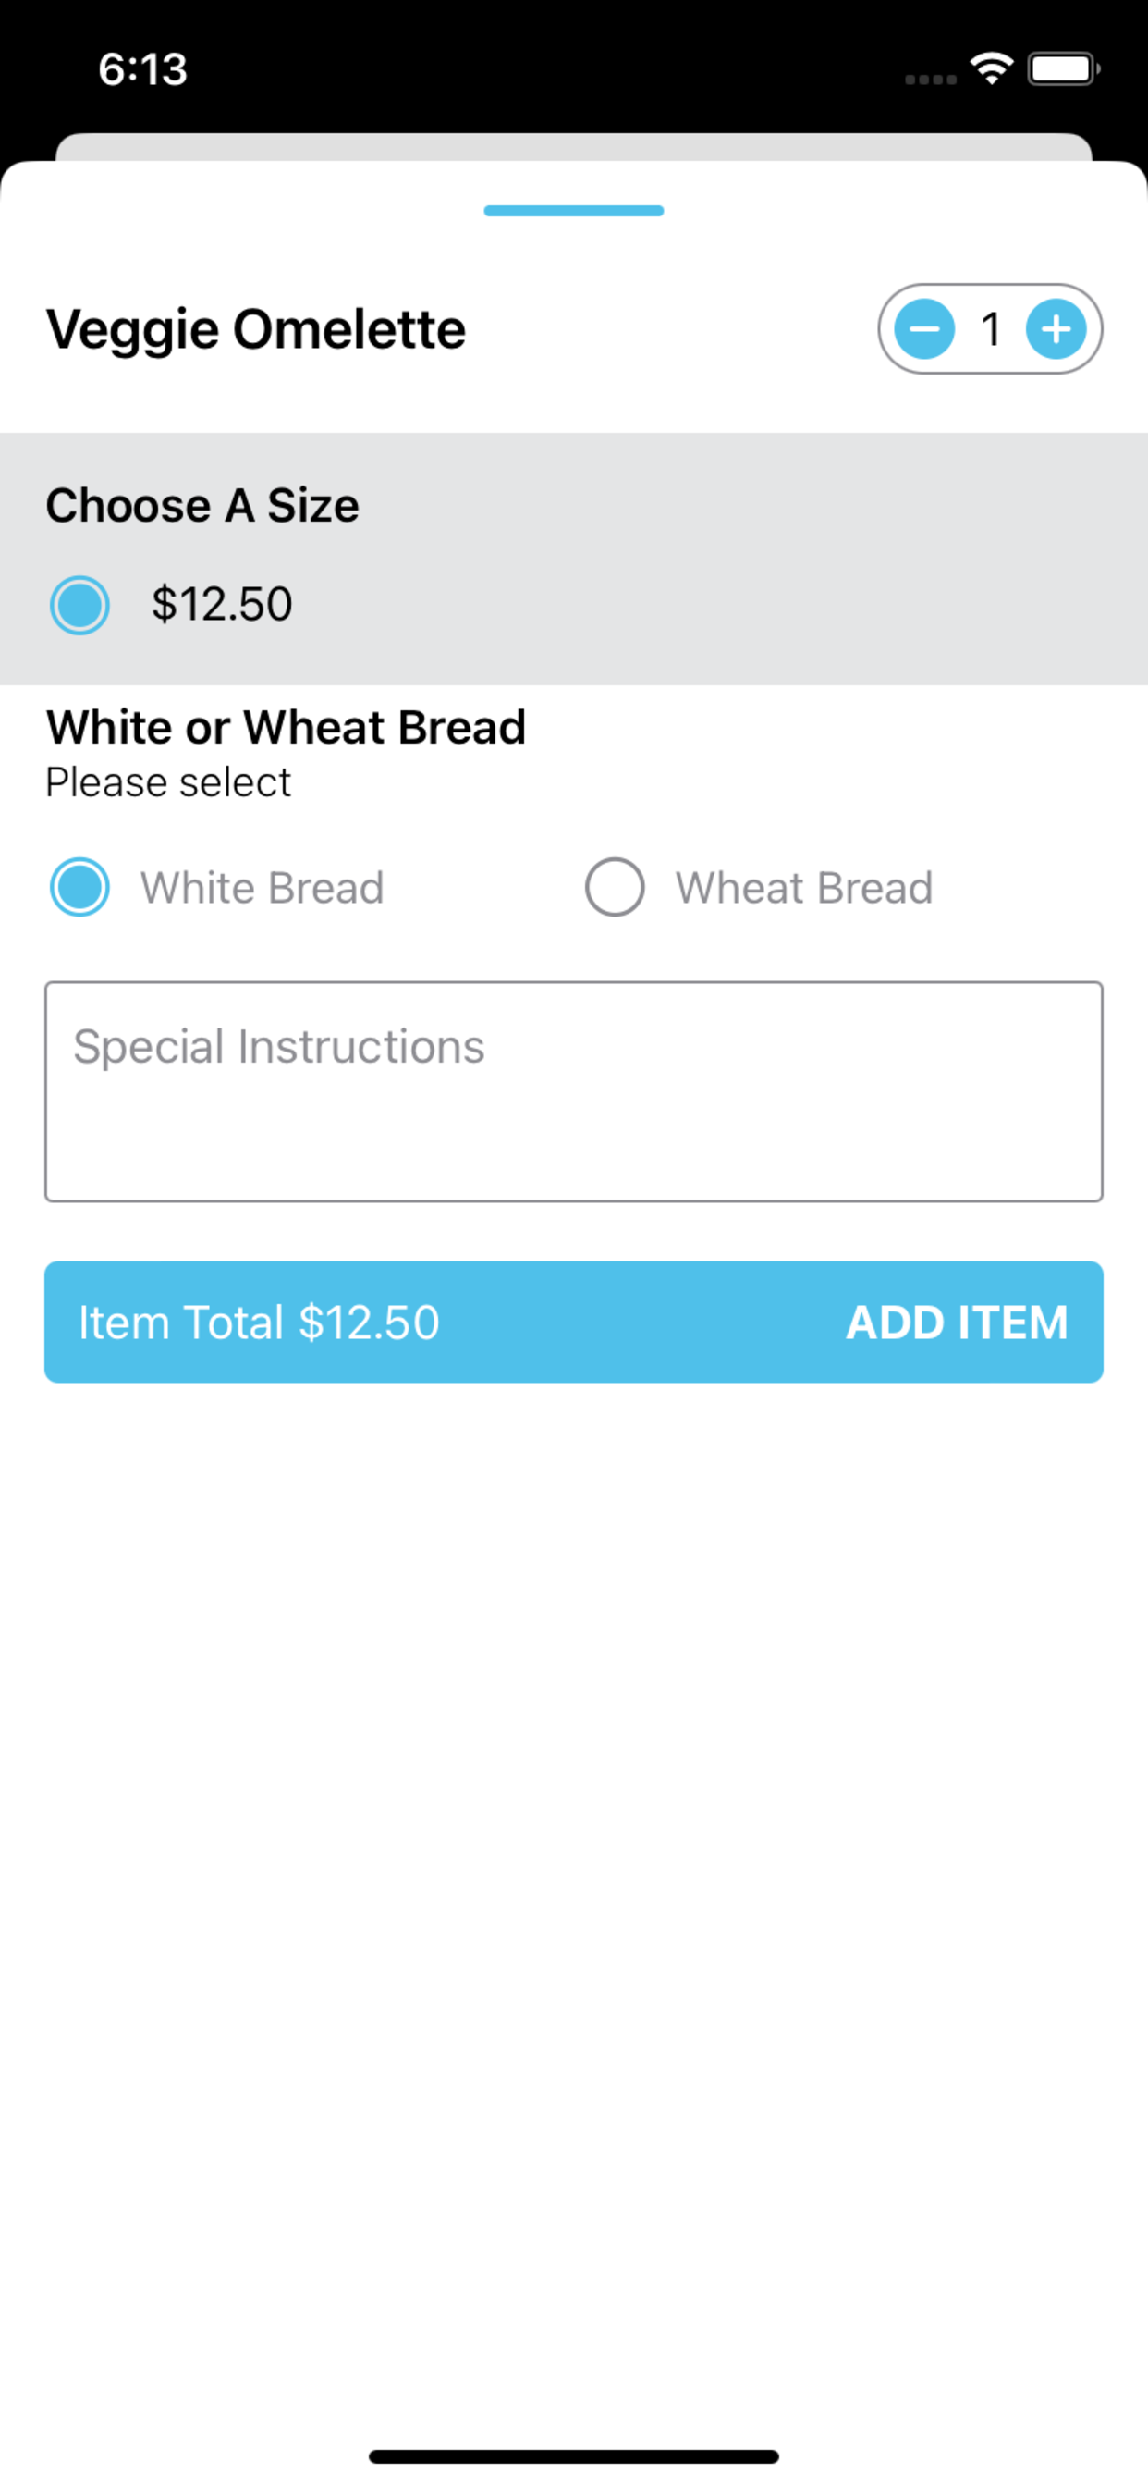Select the $12.50 size radio button

[x=79, y=605]
